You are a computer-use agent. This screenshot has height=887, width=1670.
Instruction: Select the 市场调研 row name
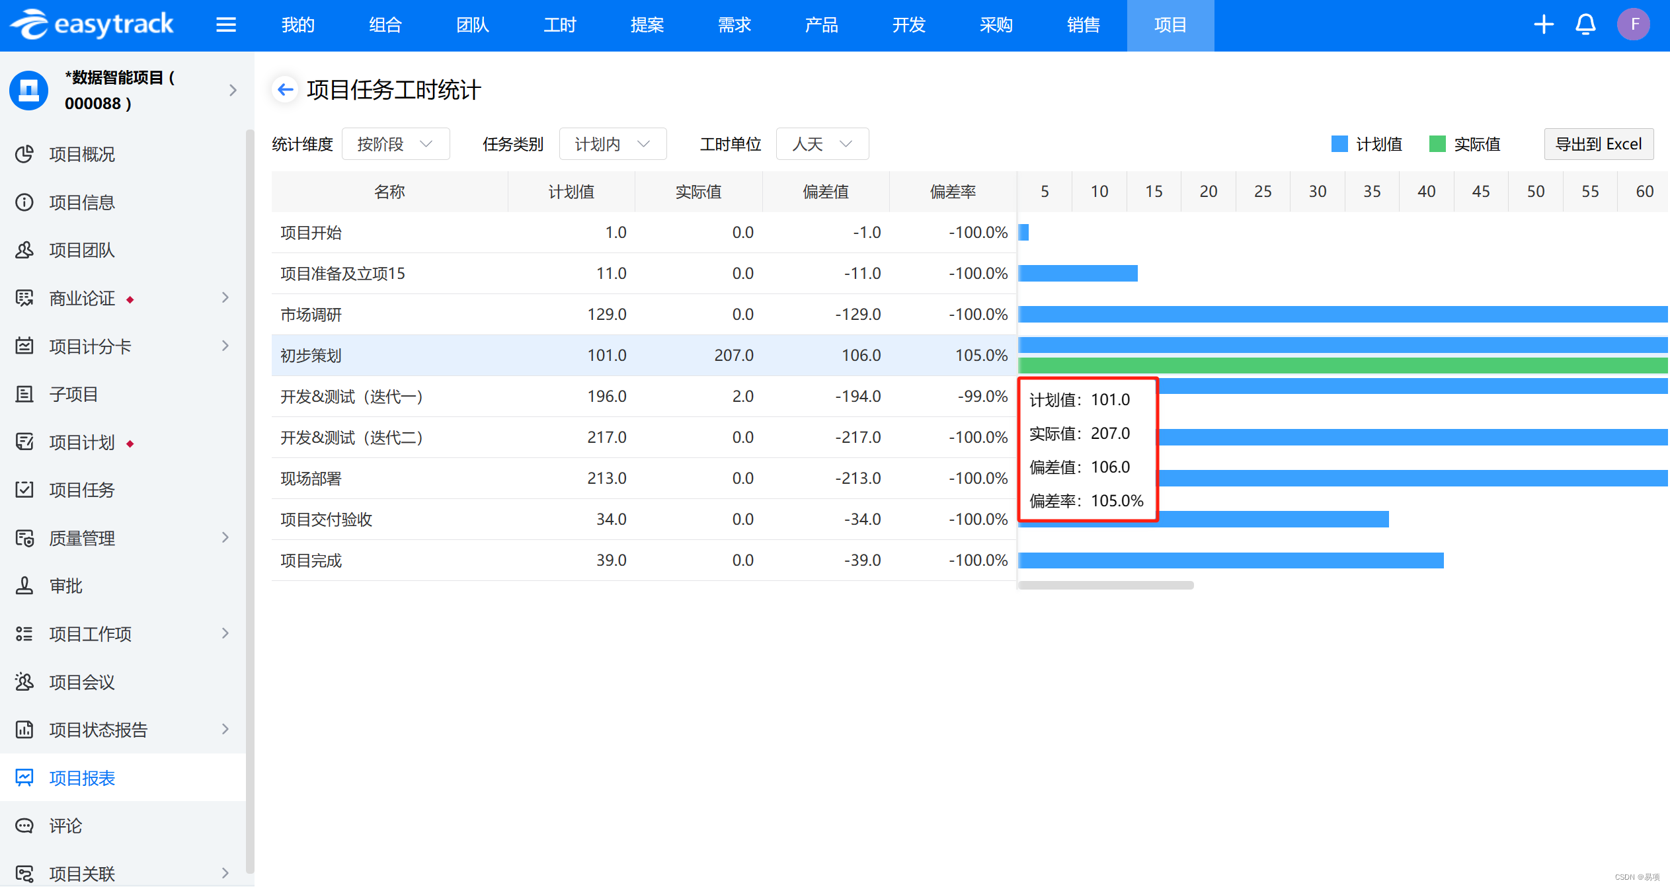point(311,315)
